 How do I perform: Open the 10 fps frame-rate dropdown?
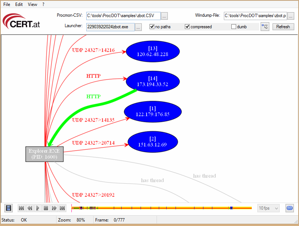click(276, 208)
